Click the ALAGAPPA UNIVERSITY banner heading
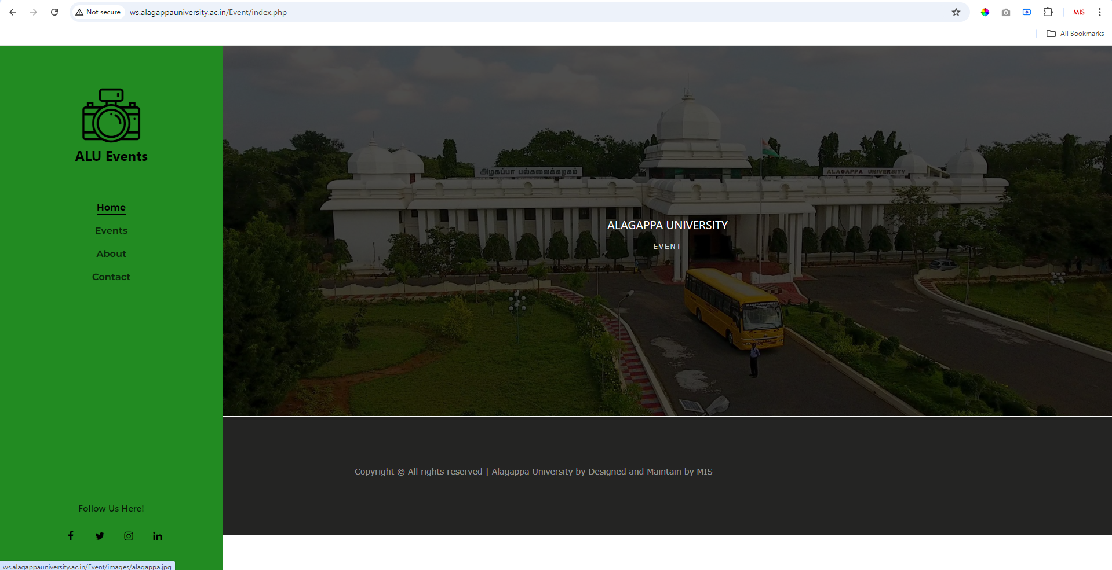The height and width of the screenshot is (570, 1112). tap(668, 225)
